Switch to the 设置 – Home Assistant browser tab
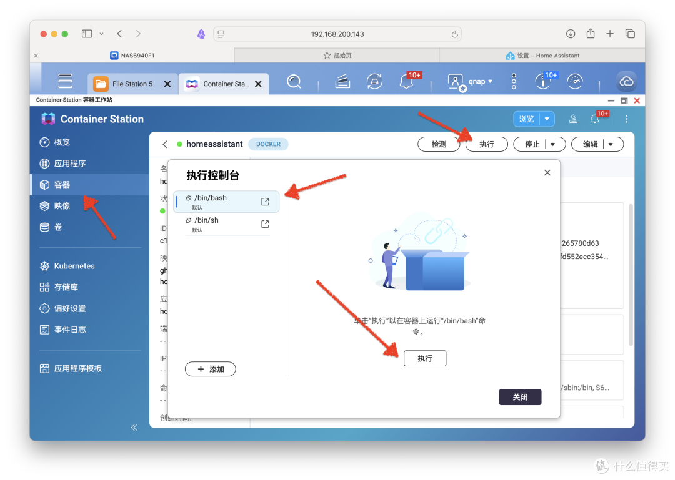675x480 pixels. click(542, 56)
